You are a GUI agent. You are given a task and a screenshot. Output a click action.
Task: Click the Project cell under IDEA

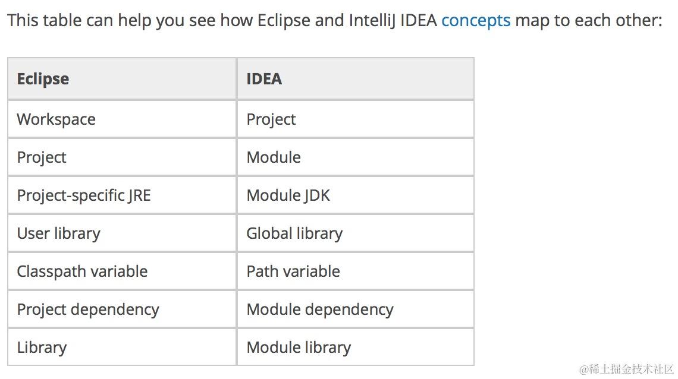[x=356, y=119]
